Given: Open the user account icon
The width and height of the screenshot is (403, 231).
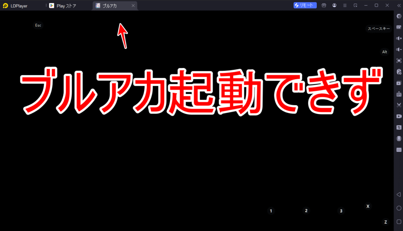Looking at the screenshot, I should [335, 5].
